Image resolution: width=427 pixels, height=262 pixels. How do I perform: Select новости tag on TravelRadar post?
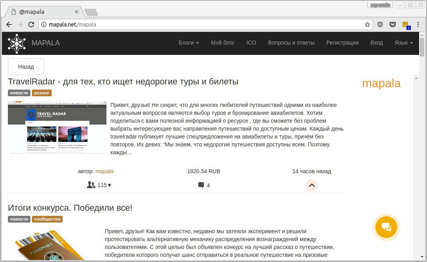tap(19, 93)
